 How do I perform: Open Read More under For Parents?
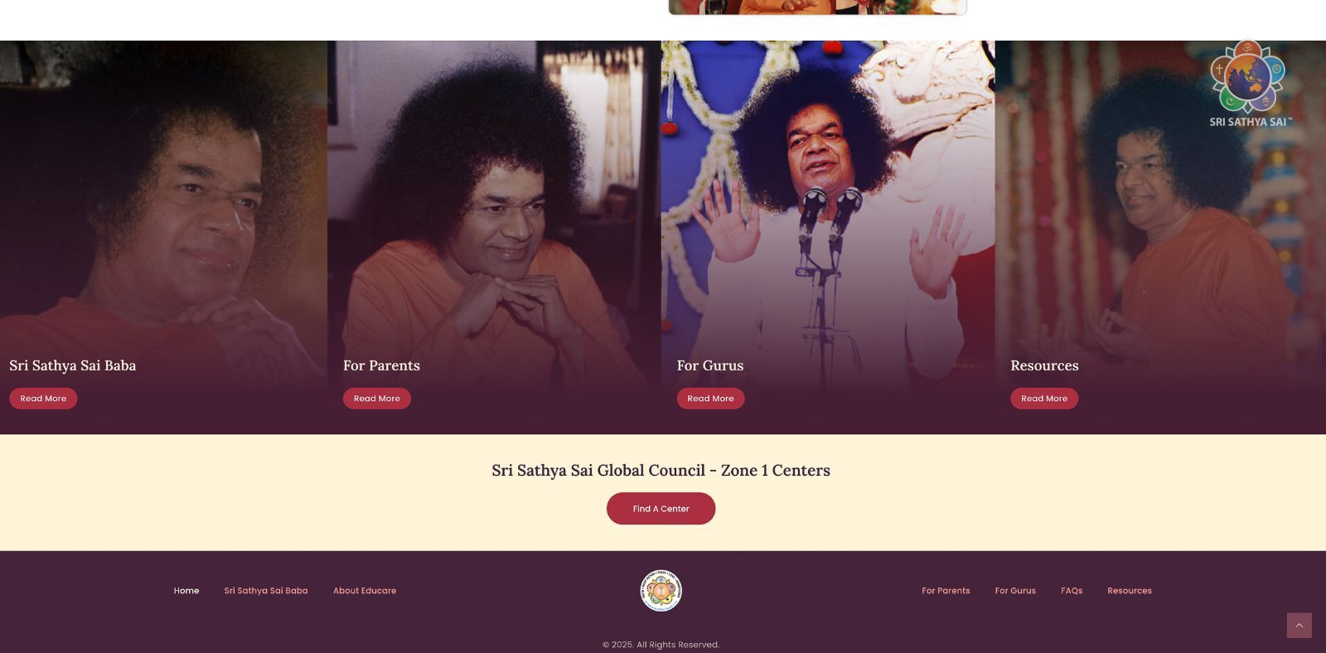[x=377, y=399]
